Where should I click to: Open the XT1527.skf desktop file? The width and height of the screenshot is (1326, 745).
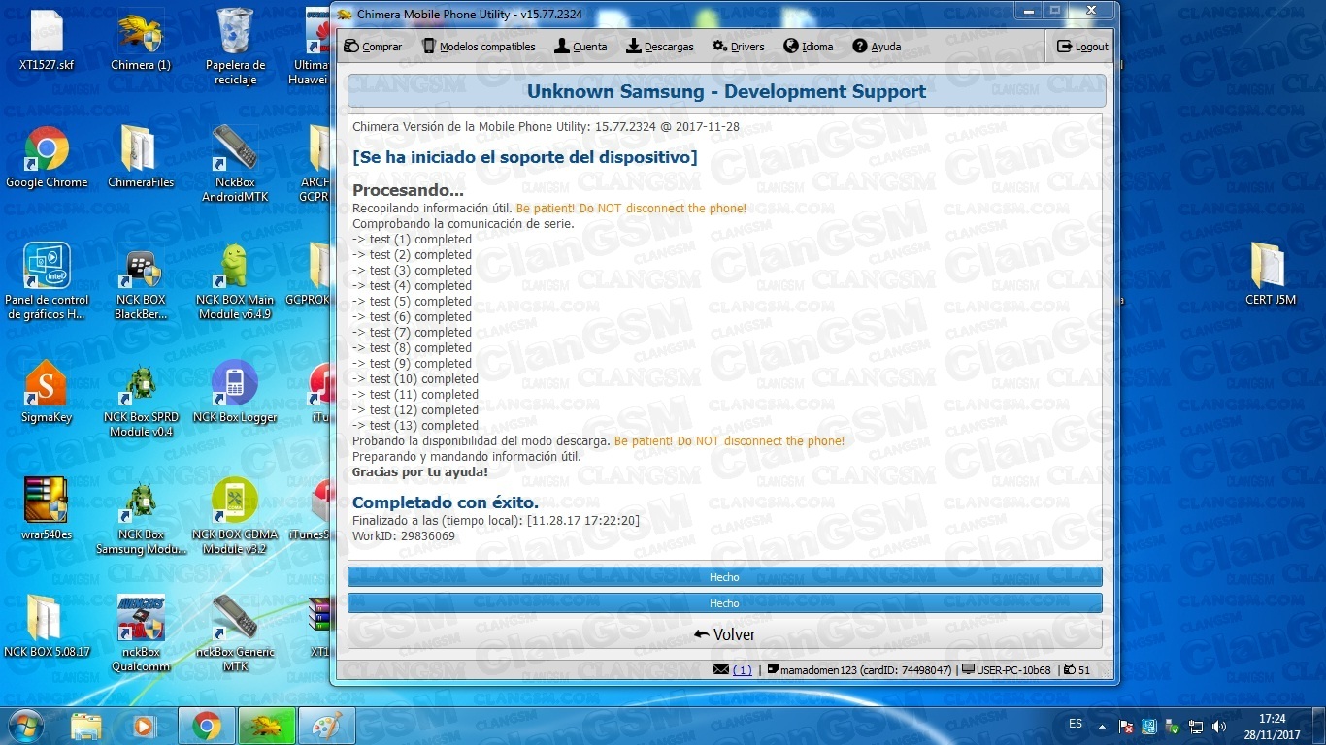pos(47,42)
